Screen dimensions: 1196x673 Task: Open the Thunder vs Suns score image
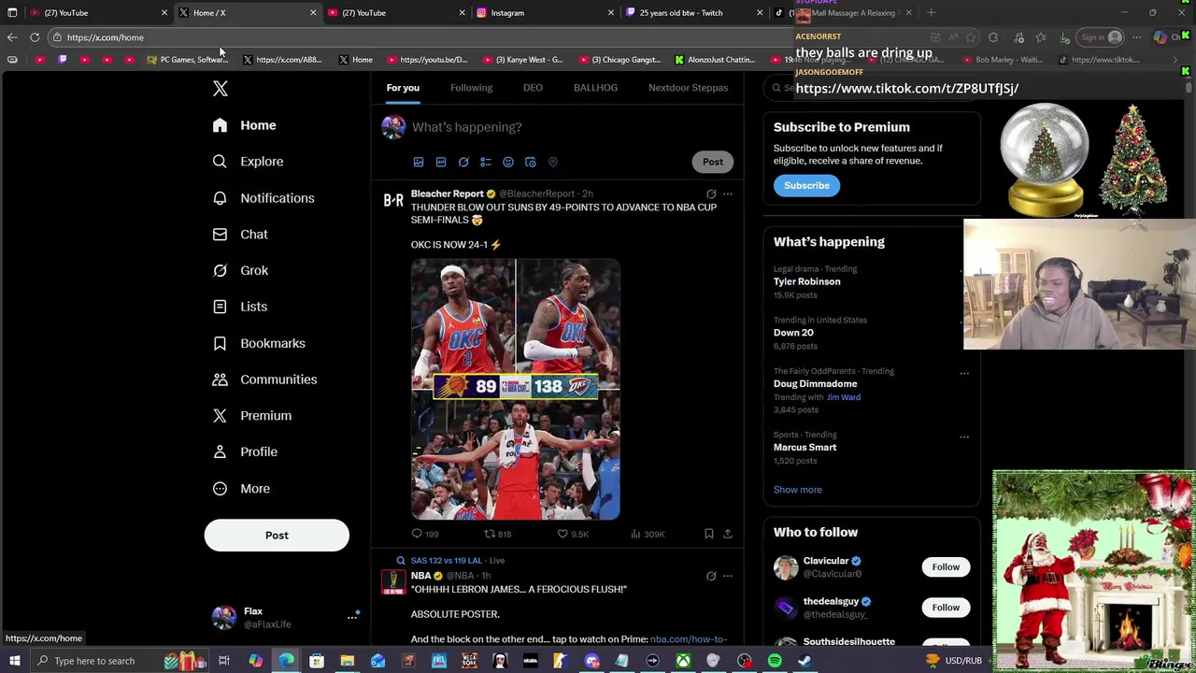(516, 390)
